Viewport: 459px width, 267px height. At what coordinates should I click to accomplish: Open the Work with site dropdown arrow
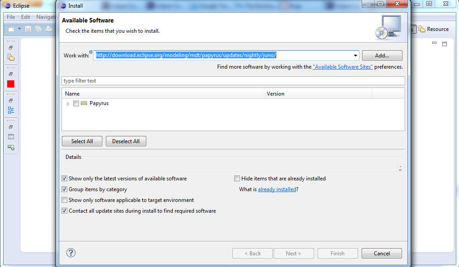point(355,55)
